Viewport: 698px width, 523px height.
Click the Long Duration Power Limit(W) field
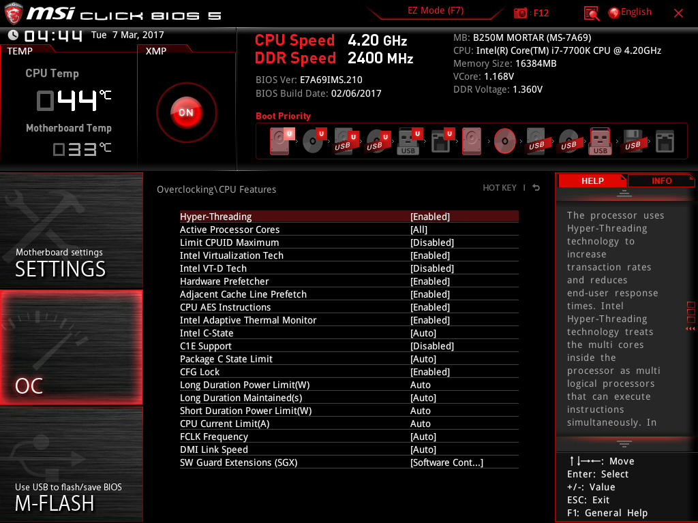click(420, 385)
